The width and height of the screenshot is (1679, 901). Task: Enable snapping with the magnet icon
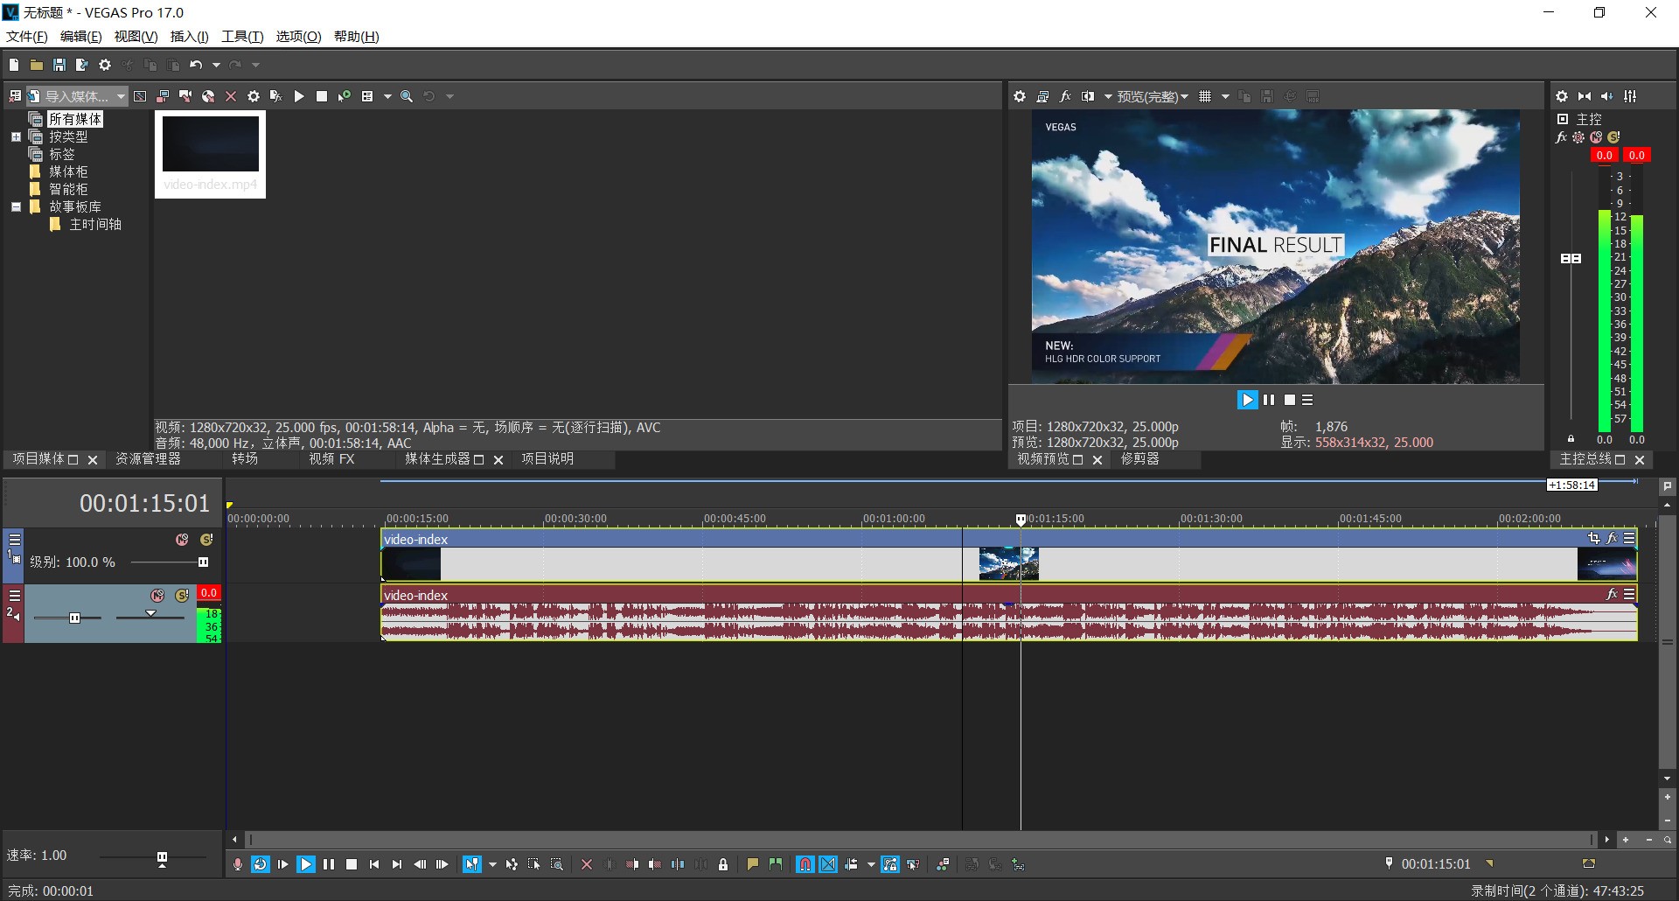(x=805, y=864)
